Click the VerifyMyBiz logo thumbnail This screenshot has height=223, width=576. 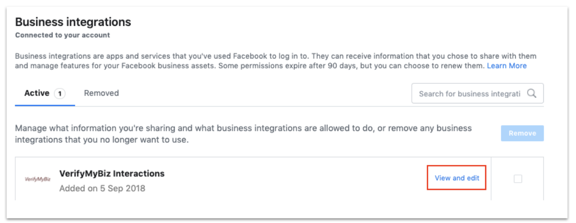click(x=38, y=179)
